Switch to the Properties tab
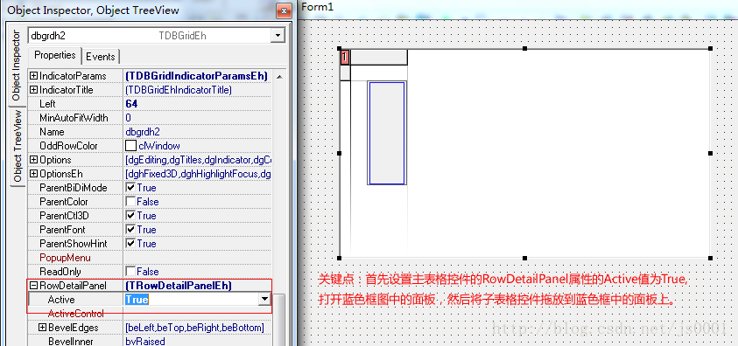738x346 pixels. coord(54,55)
